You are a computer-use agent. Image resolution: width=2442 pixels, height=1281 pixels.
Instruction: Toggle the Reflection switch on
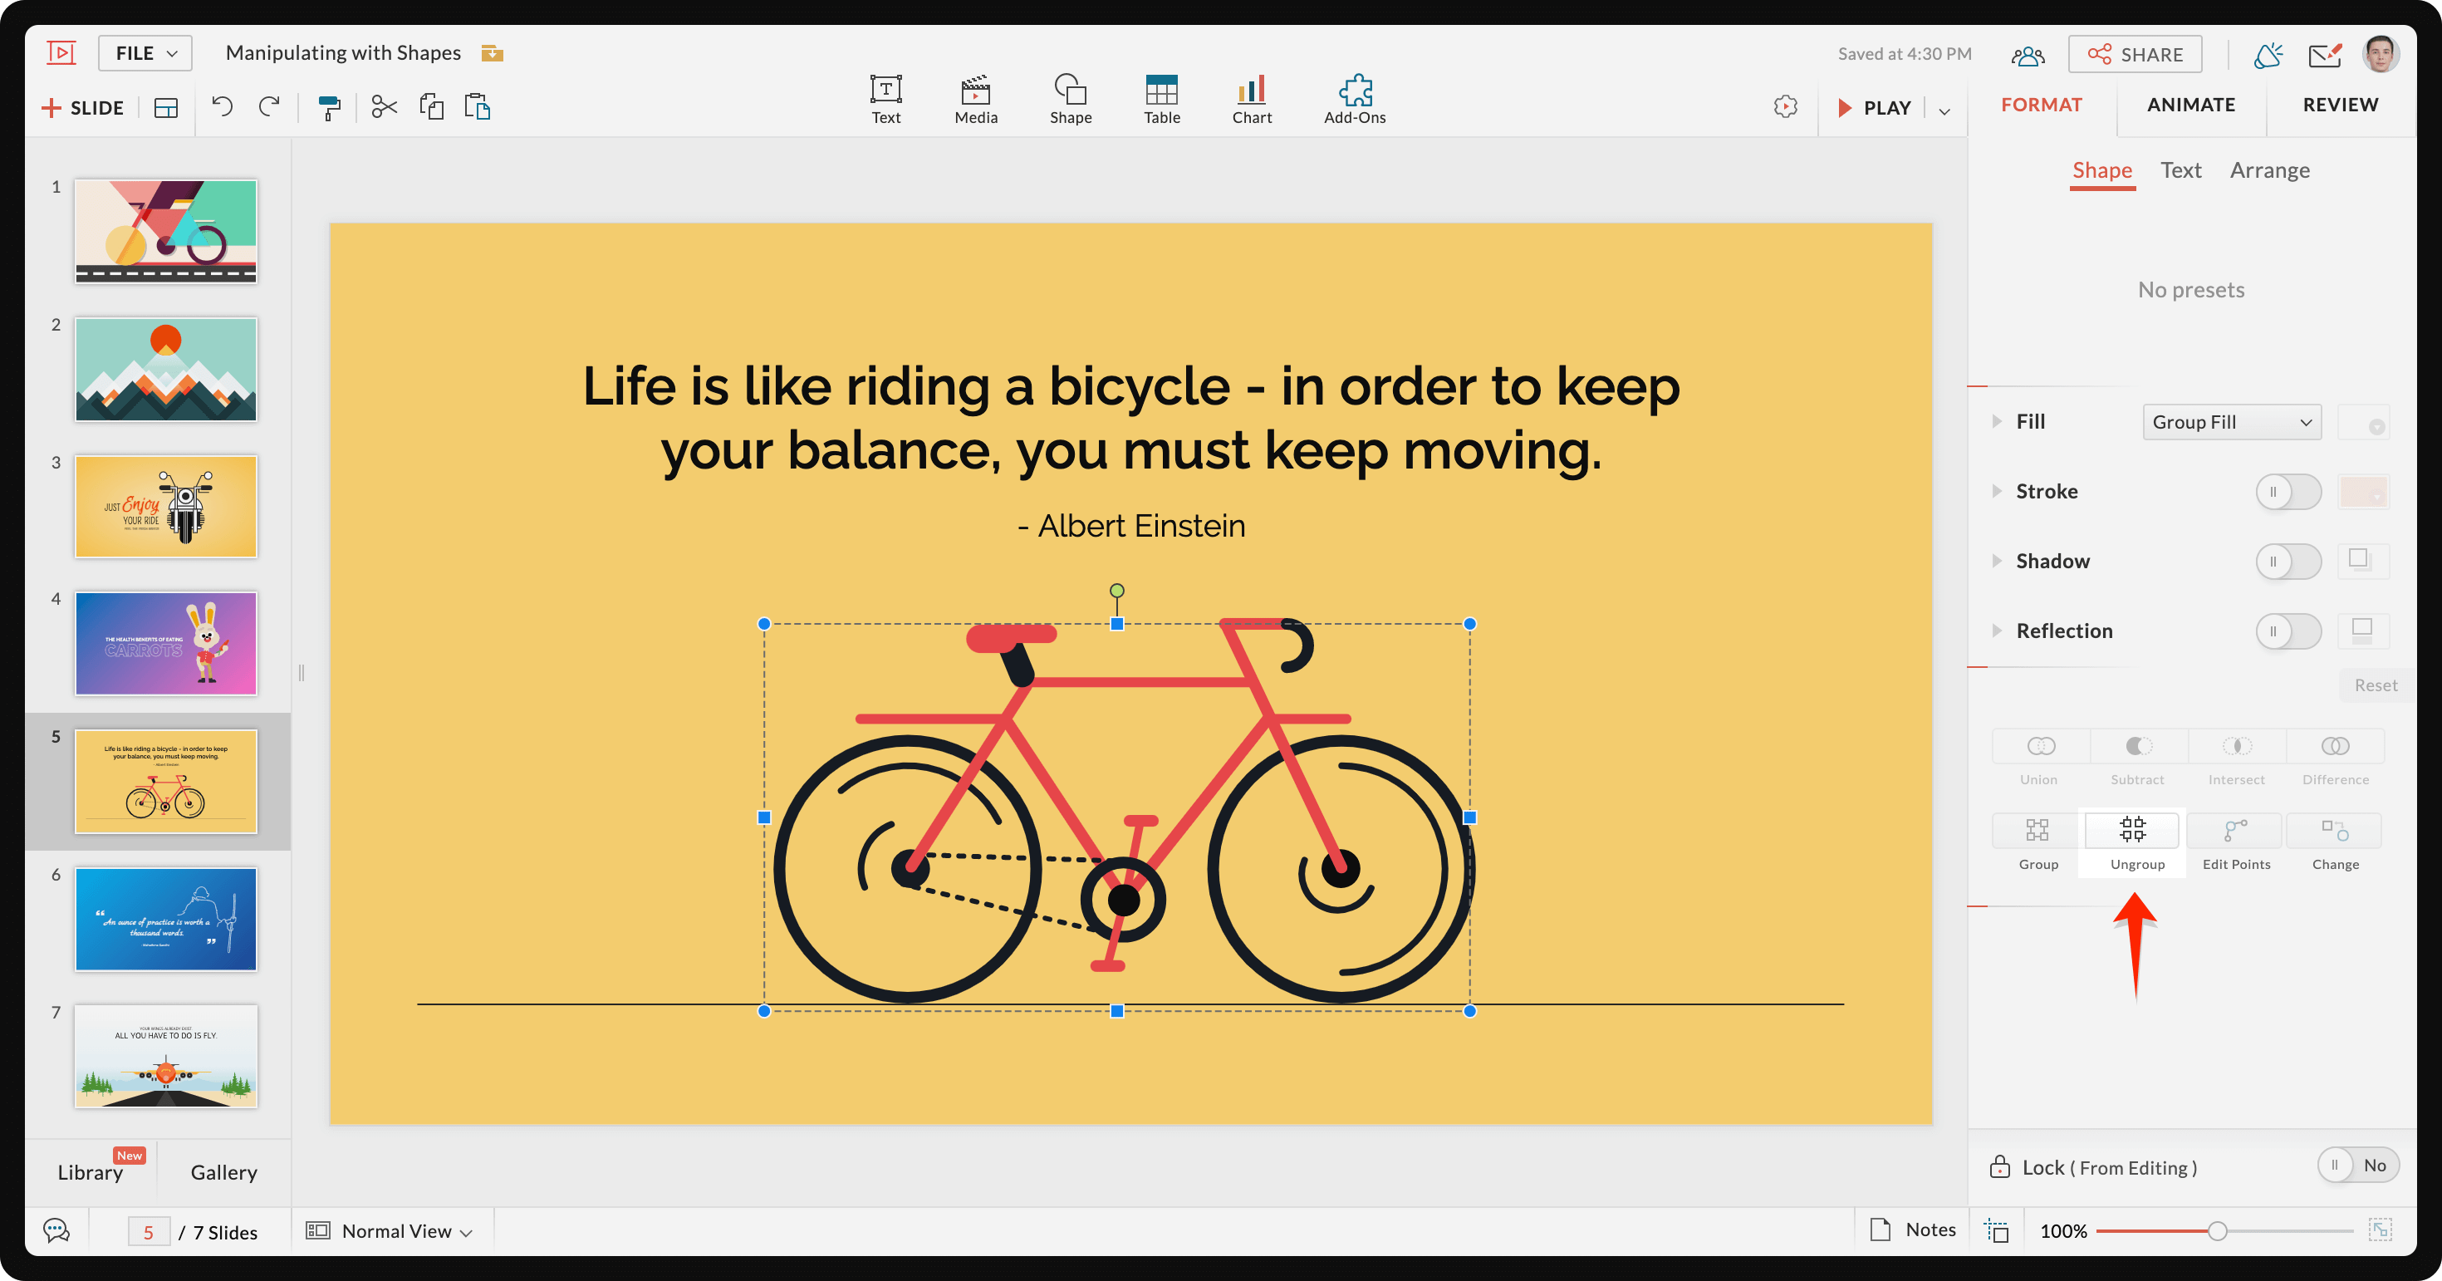[x=2287, y=631]
